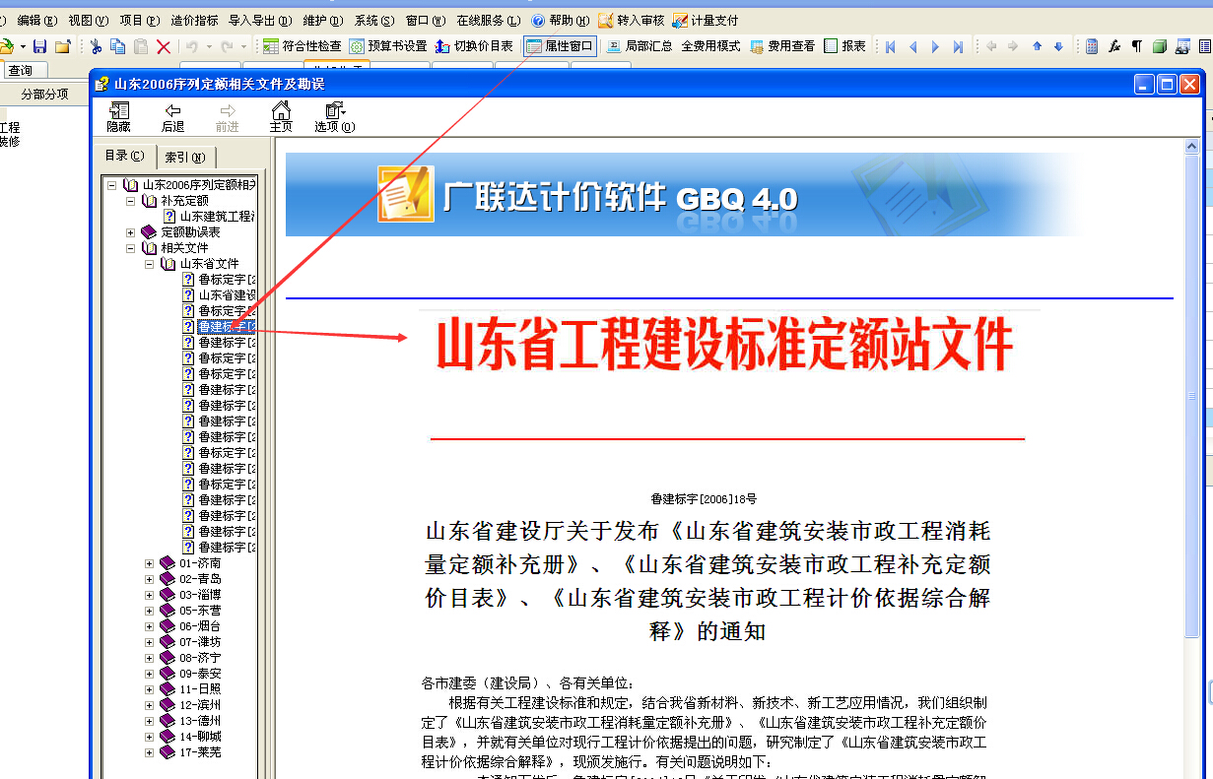Select the 09-泰安 tree item
The image size is (1213, 779).
(200, 674)
